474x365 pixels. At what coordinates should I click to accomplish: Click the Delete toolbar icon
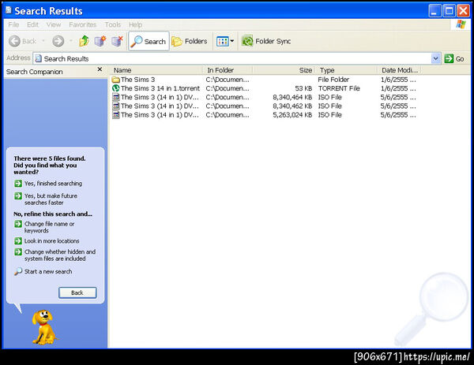[x=117, y=41]
